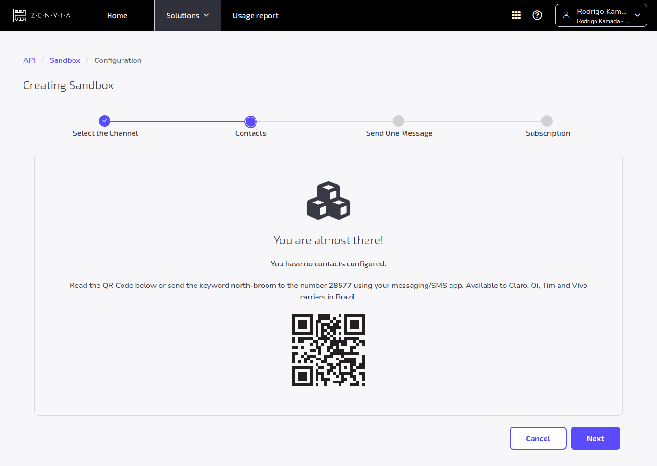Open the help question-mark icon
Viewport: 657px width, 466px height.
(537, 15)
